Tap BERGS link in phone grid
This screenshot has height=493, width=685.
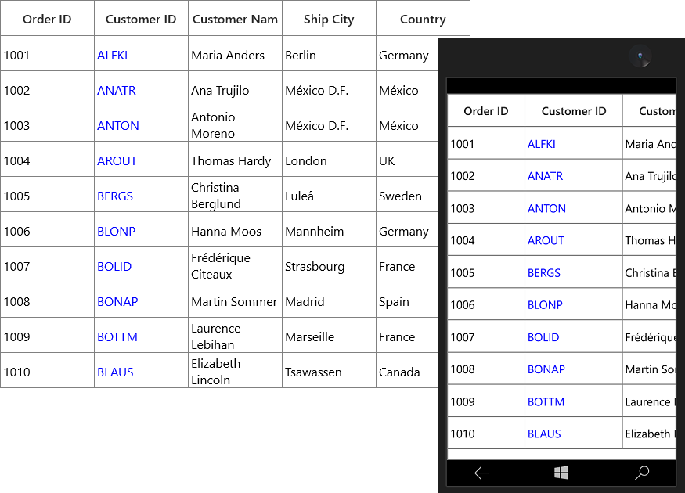544,273
